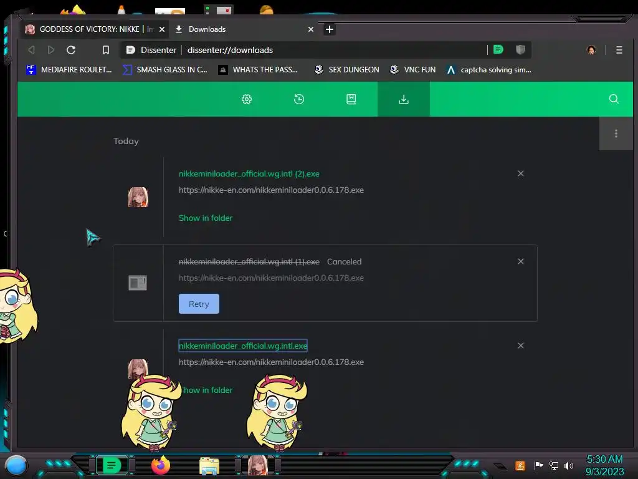Close the Downloads tab
The image size is (638, 479).
pos(311,29)
